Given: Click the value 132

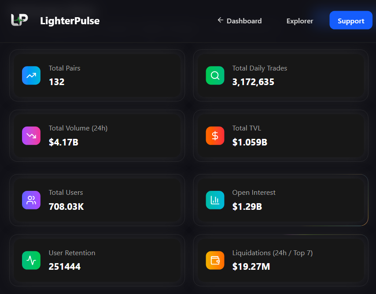Looking at the screenshot, I should click(57, 82).
